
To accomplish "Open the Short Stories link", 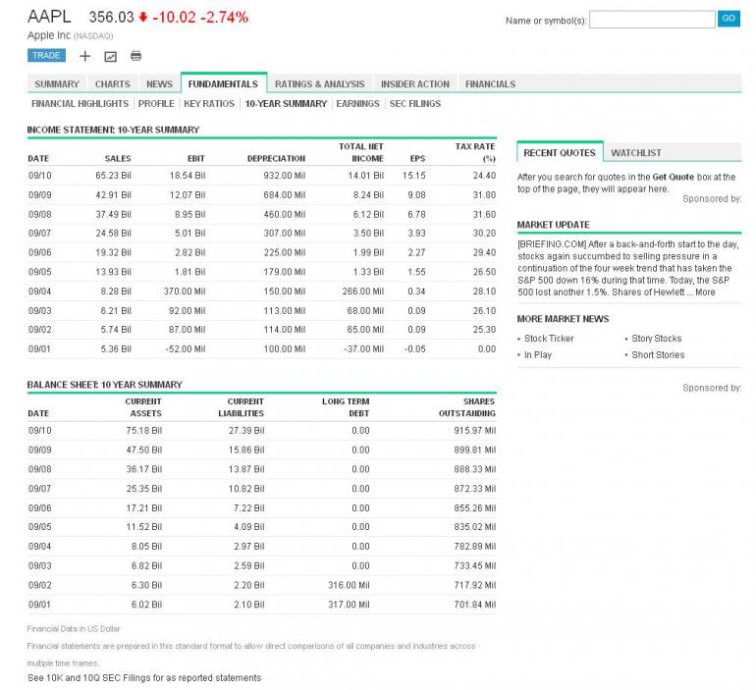I will [x=658, y=354].
